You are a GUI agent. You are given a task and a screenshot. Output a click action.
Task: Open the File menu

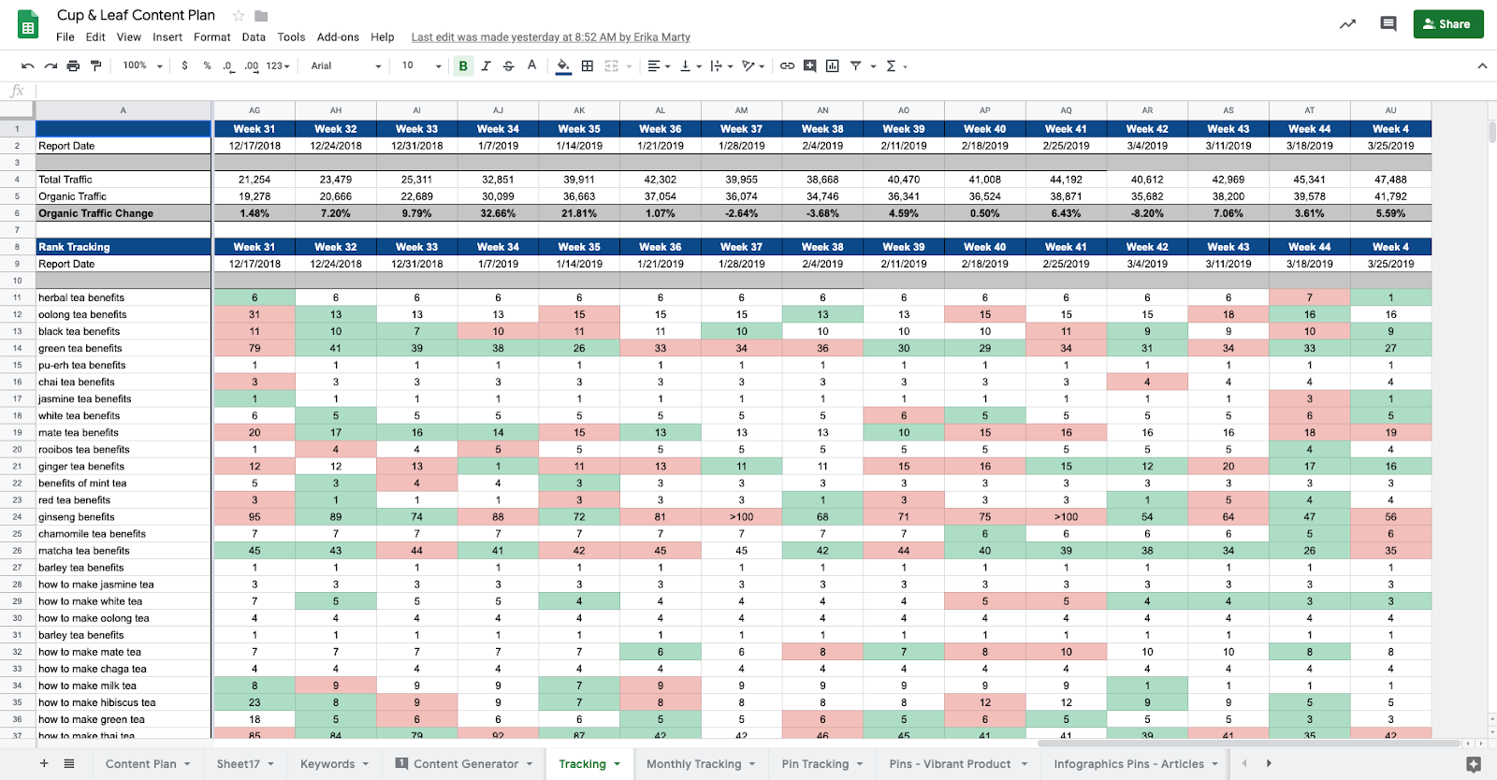65,37
